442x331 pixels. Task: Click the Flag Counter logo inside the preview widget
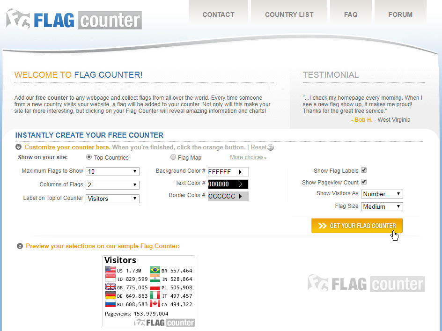pyautogui.click(x=164, y=322)
